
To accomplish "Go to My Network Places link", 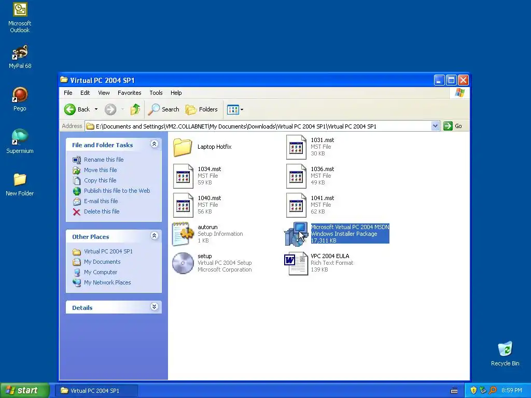I will pos(107,282).
